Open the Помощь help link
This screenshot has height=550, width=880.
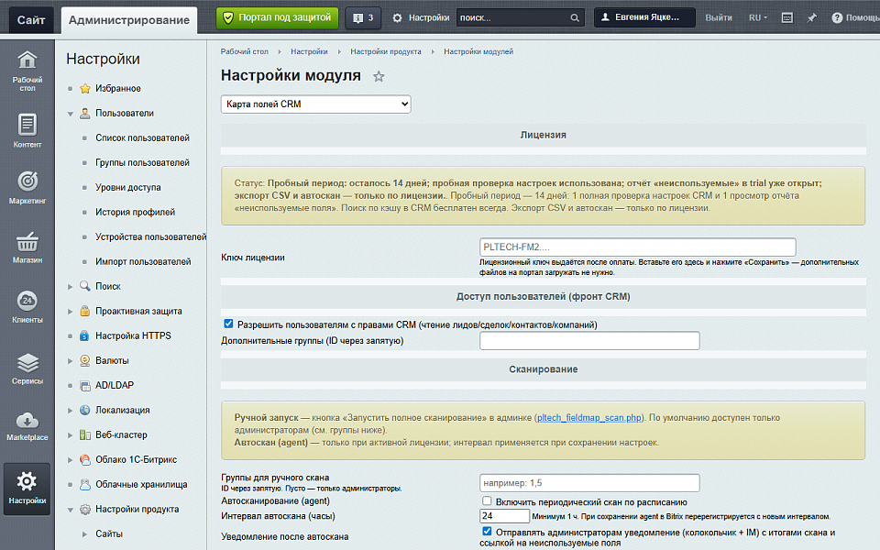[x=855, y=18]
